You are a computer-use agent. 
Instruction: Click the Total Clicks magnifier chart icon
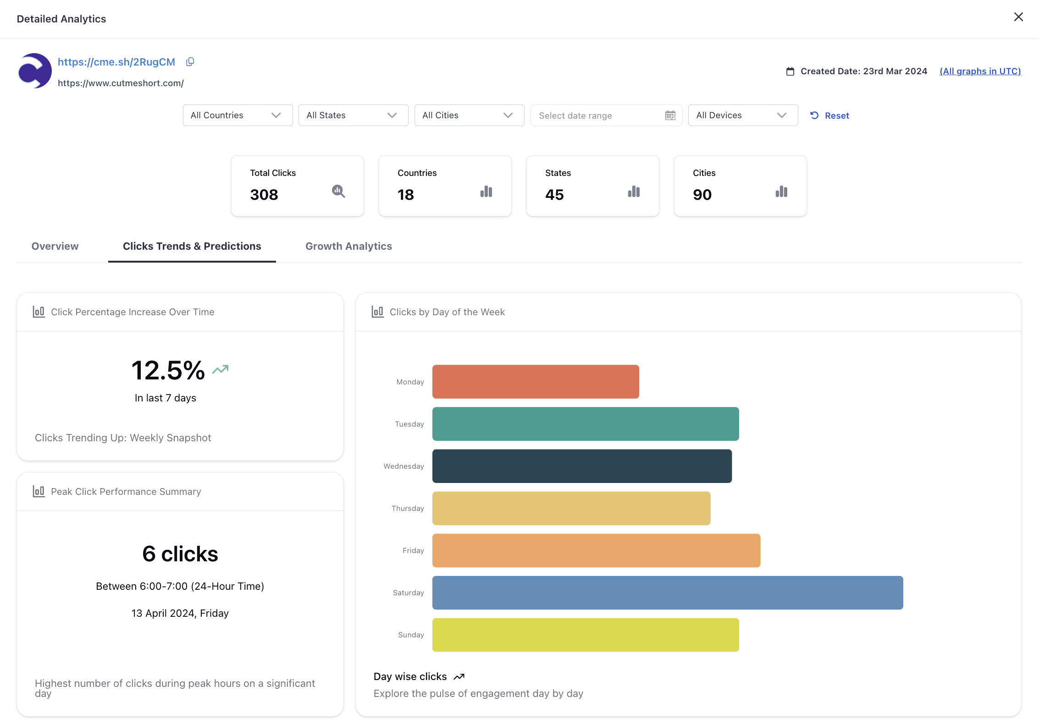[x=338, y=191]
